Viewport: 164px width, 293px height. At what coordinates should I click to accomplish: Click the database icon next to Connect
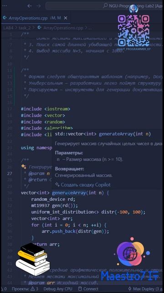click(x=80, y=289)
